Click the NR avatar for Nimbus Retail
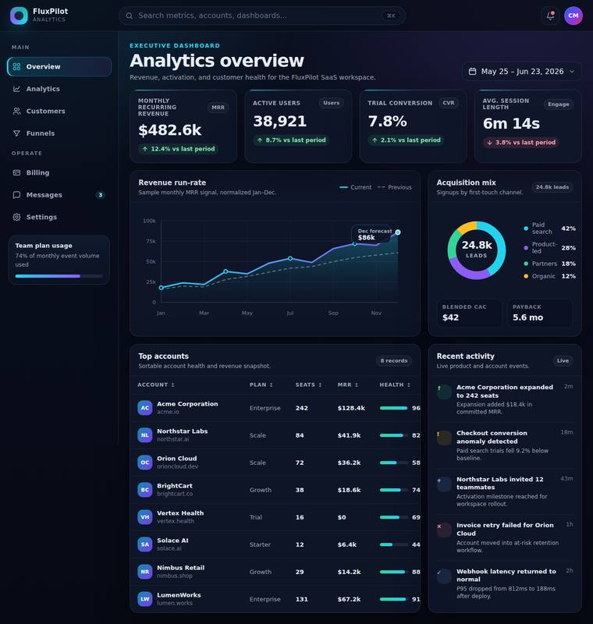593x624 pixels. pos(145,572)
